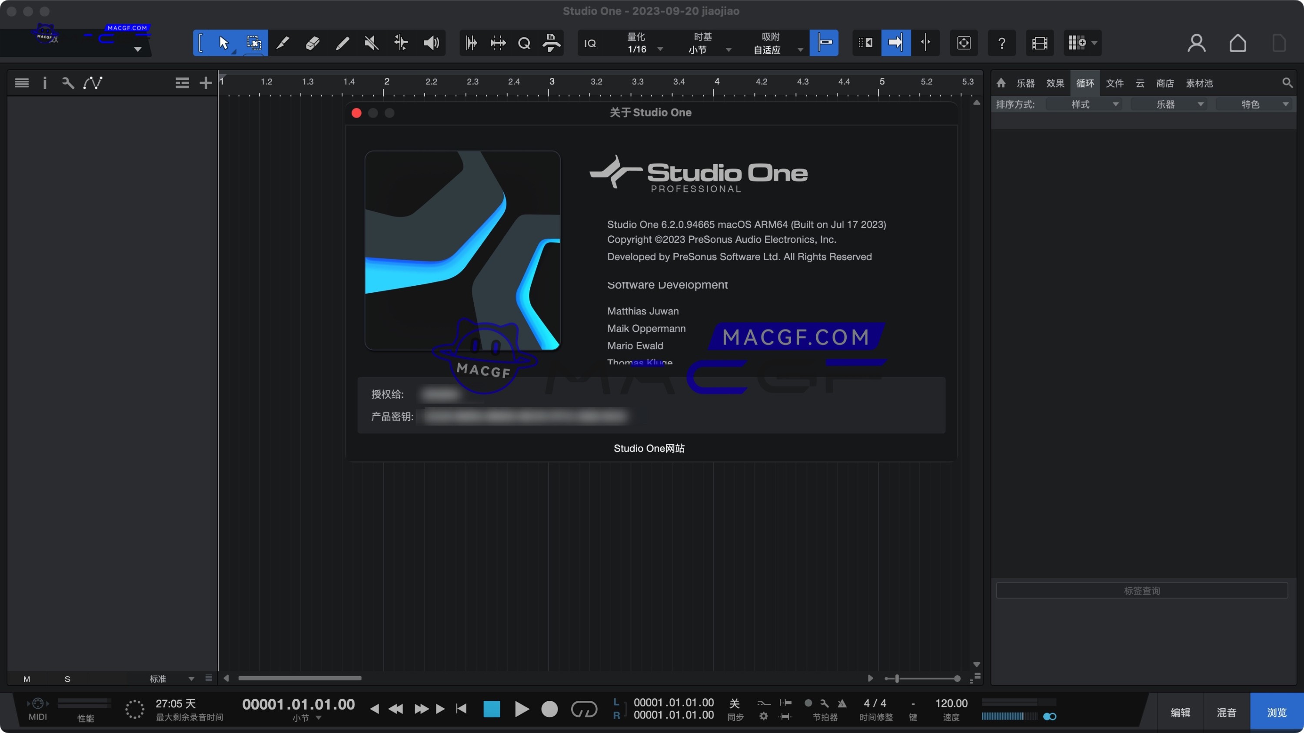The height and width of the screenshot is (733, 1304).
Task: Select the Paint tool
Action: click(x=342, y=43)
